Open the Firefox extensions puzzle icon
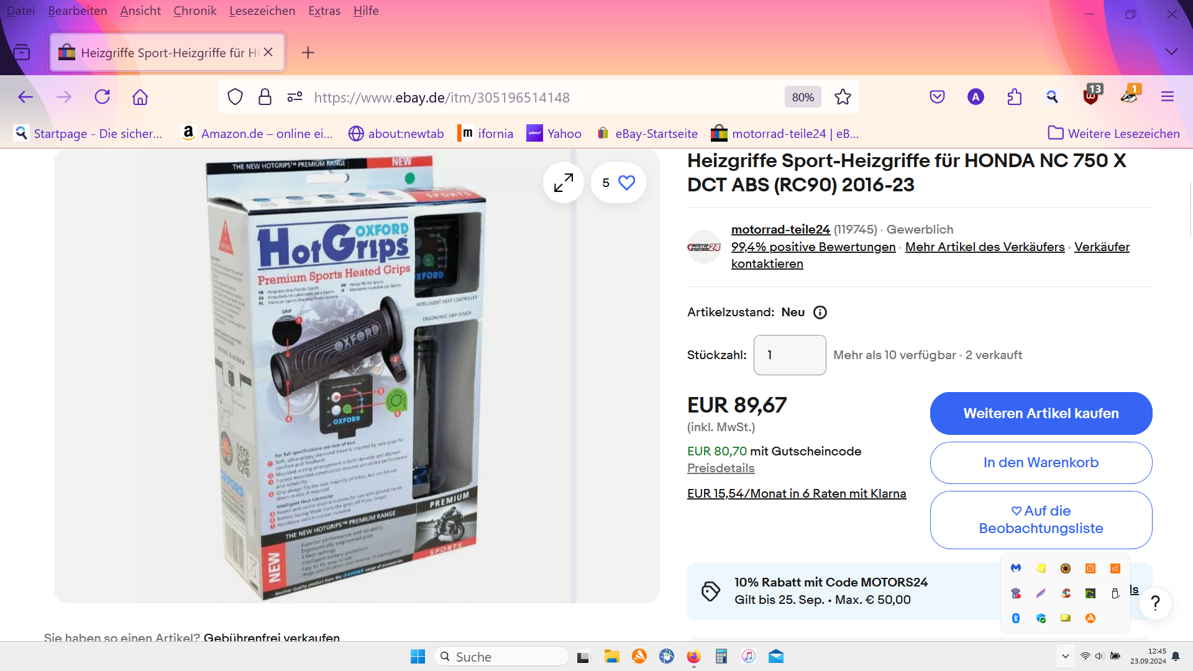The image size is (1193, 671). [x=1014, y=97]
